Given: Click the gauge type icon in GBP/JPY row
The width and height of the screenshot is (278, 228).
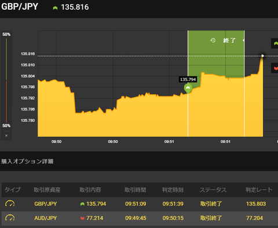Looking at the screenshot, I should point(10,204).
